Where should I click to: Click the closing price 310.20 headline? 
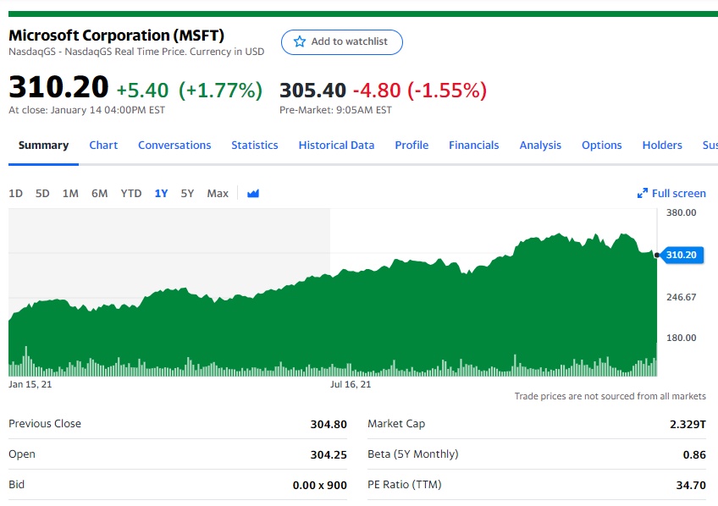58,87
